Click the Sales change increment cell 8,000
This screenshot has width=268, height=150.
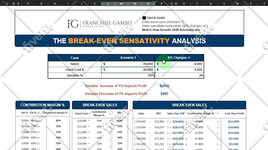click(x=179, y=64)
